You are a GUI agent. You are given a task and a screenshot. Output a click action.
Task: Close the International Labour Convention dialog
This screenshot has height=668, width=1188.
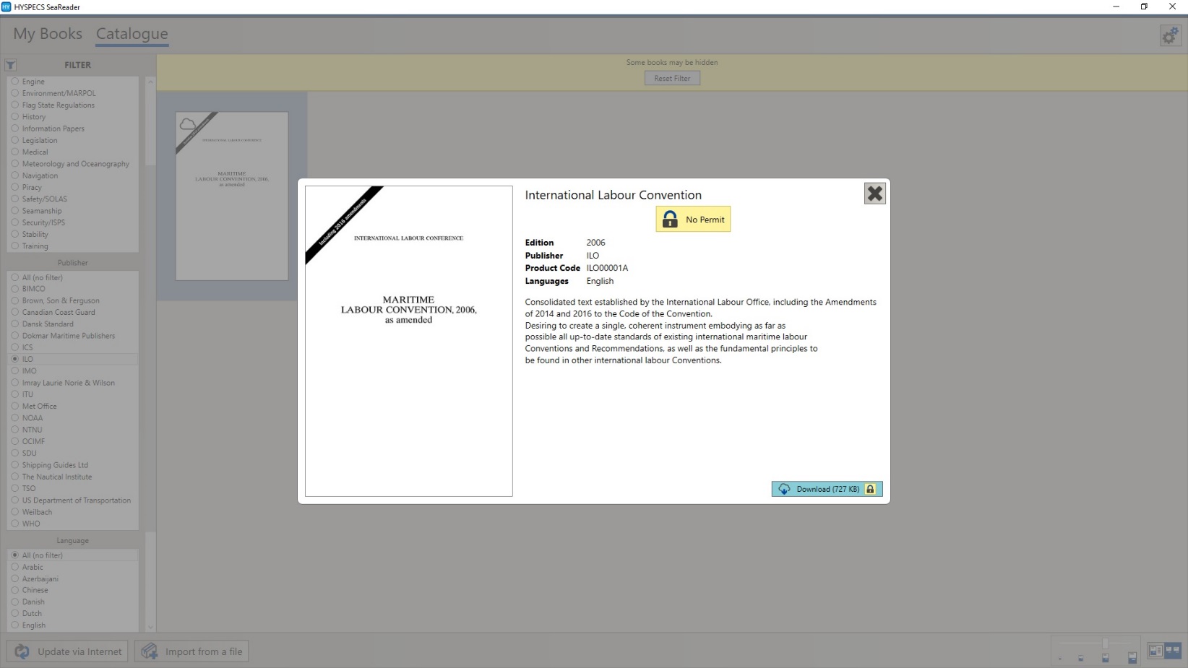click(874, 194)
